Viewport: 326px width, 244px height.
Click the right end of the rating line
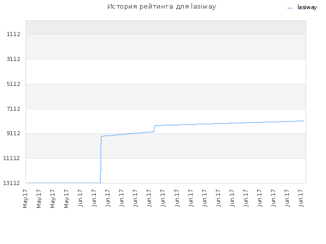(304, 121)
